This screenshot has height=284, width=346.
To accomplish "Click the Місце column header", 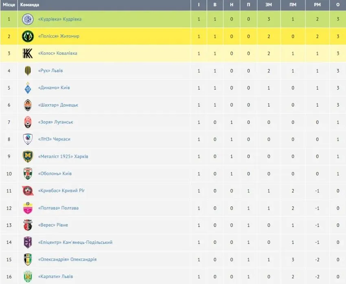I will tap(9, 4).
